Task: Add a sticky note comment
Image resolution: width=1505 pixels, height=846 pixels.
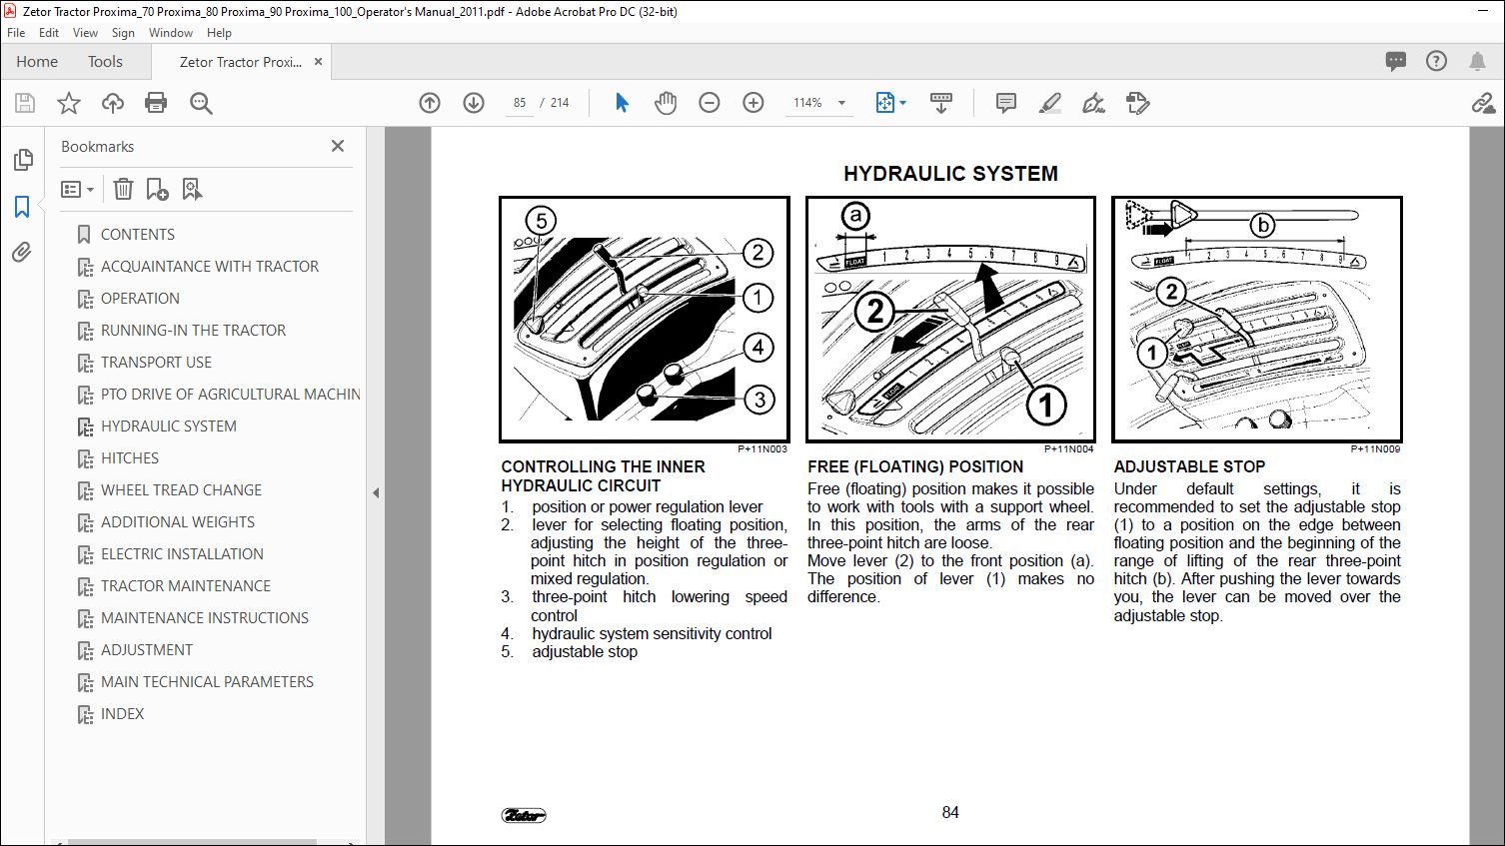Action: 1006,103
